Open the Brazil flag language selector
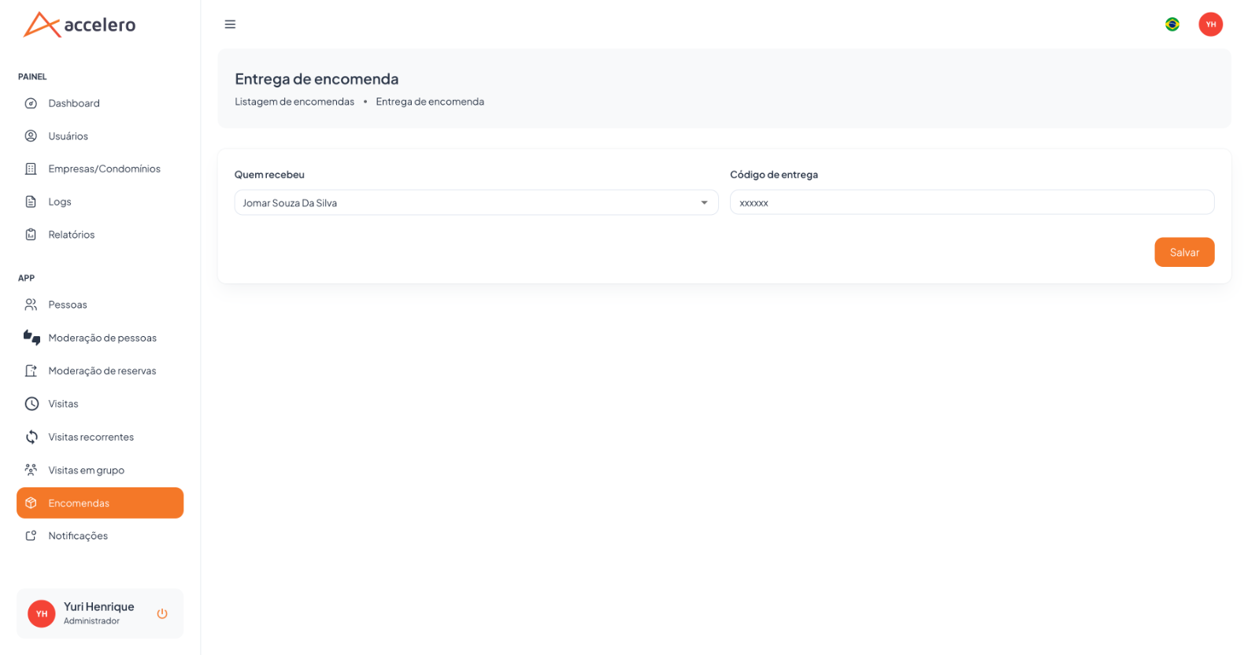The width and height of the screenshot is (1248, 655). point(1172,24)
